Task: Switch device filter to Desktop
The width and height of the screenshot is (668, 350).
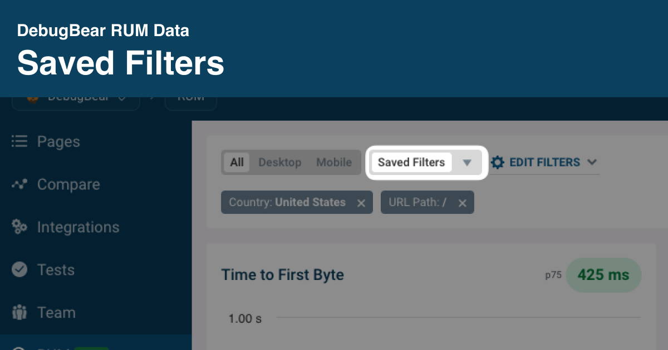Action: 280,162
